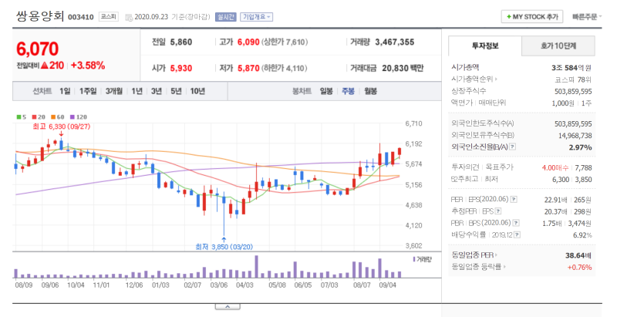Click the +0.76% sector change value

580,268
